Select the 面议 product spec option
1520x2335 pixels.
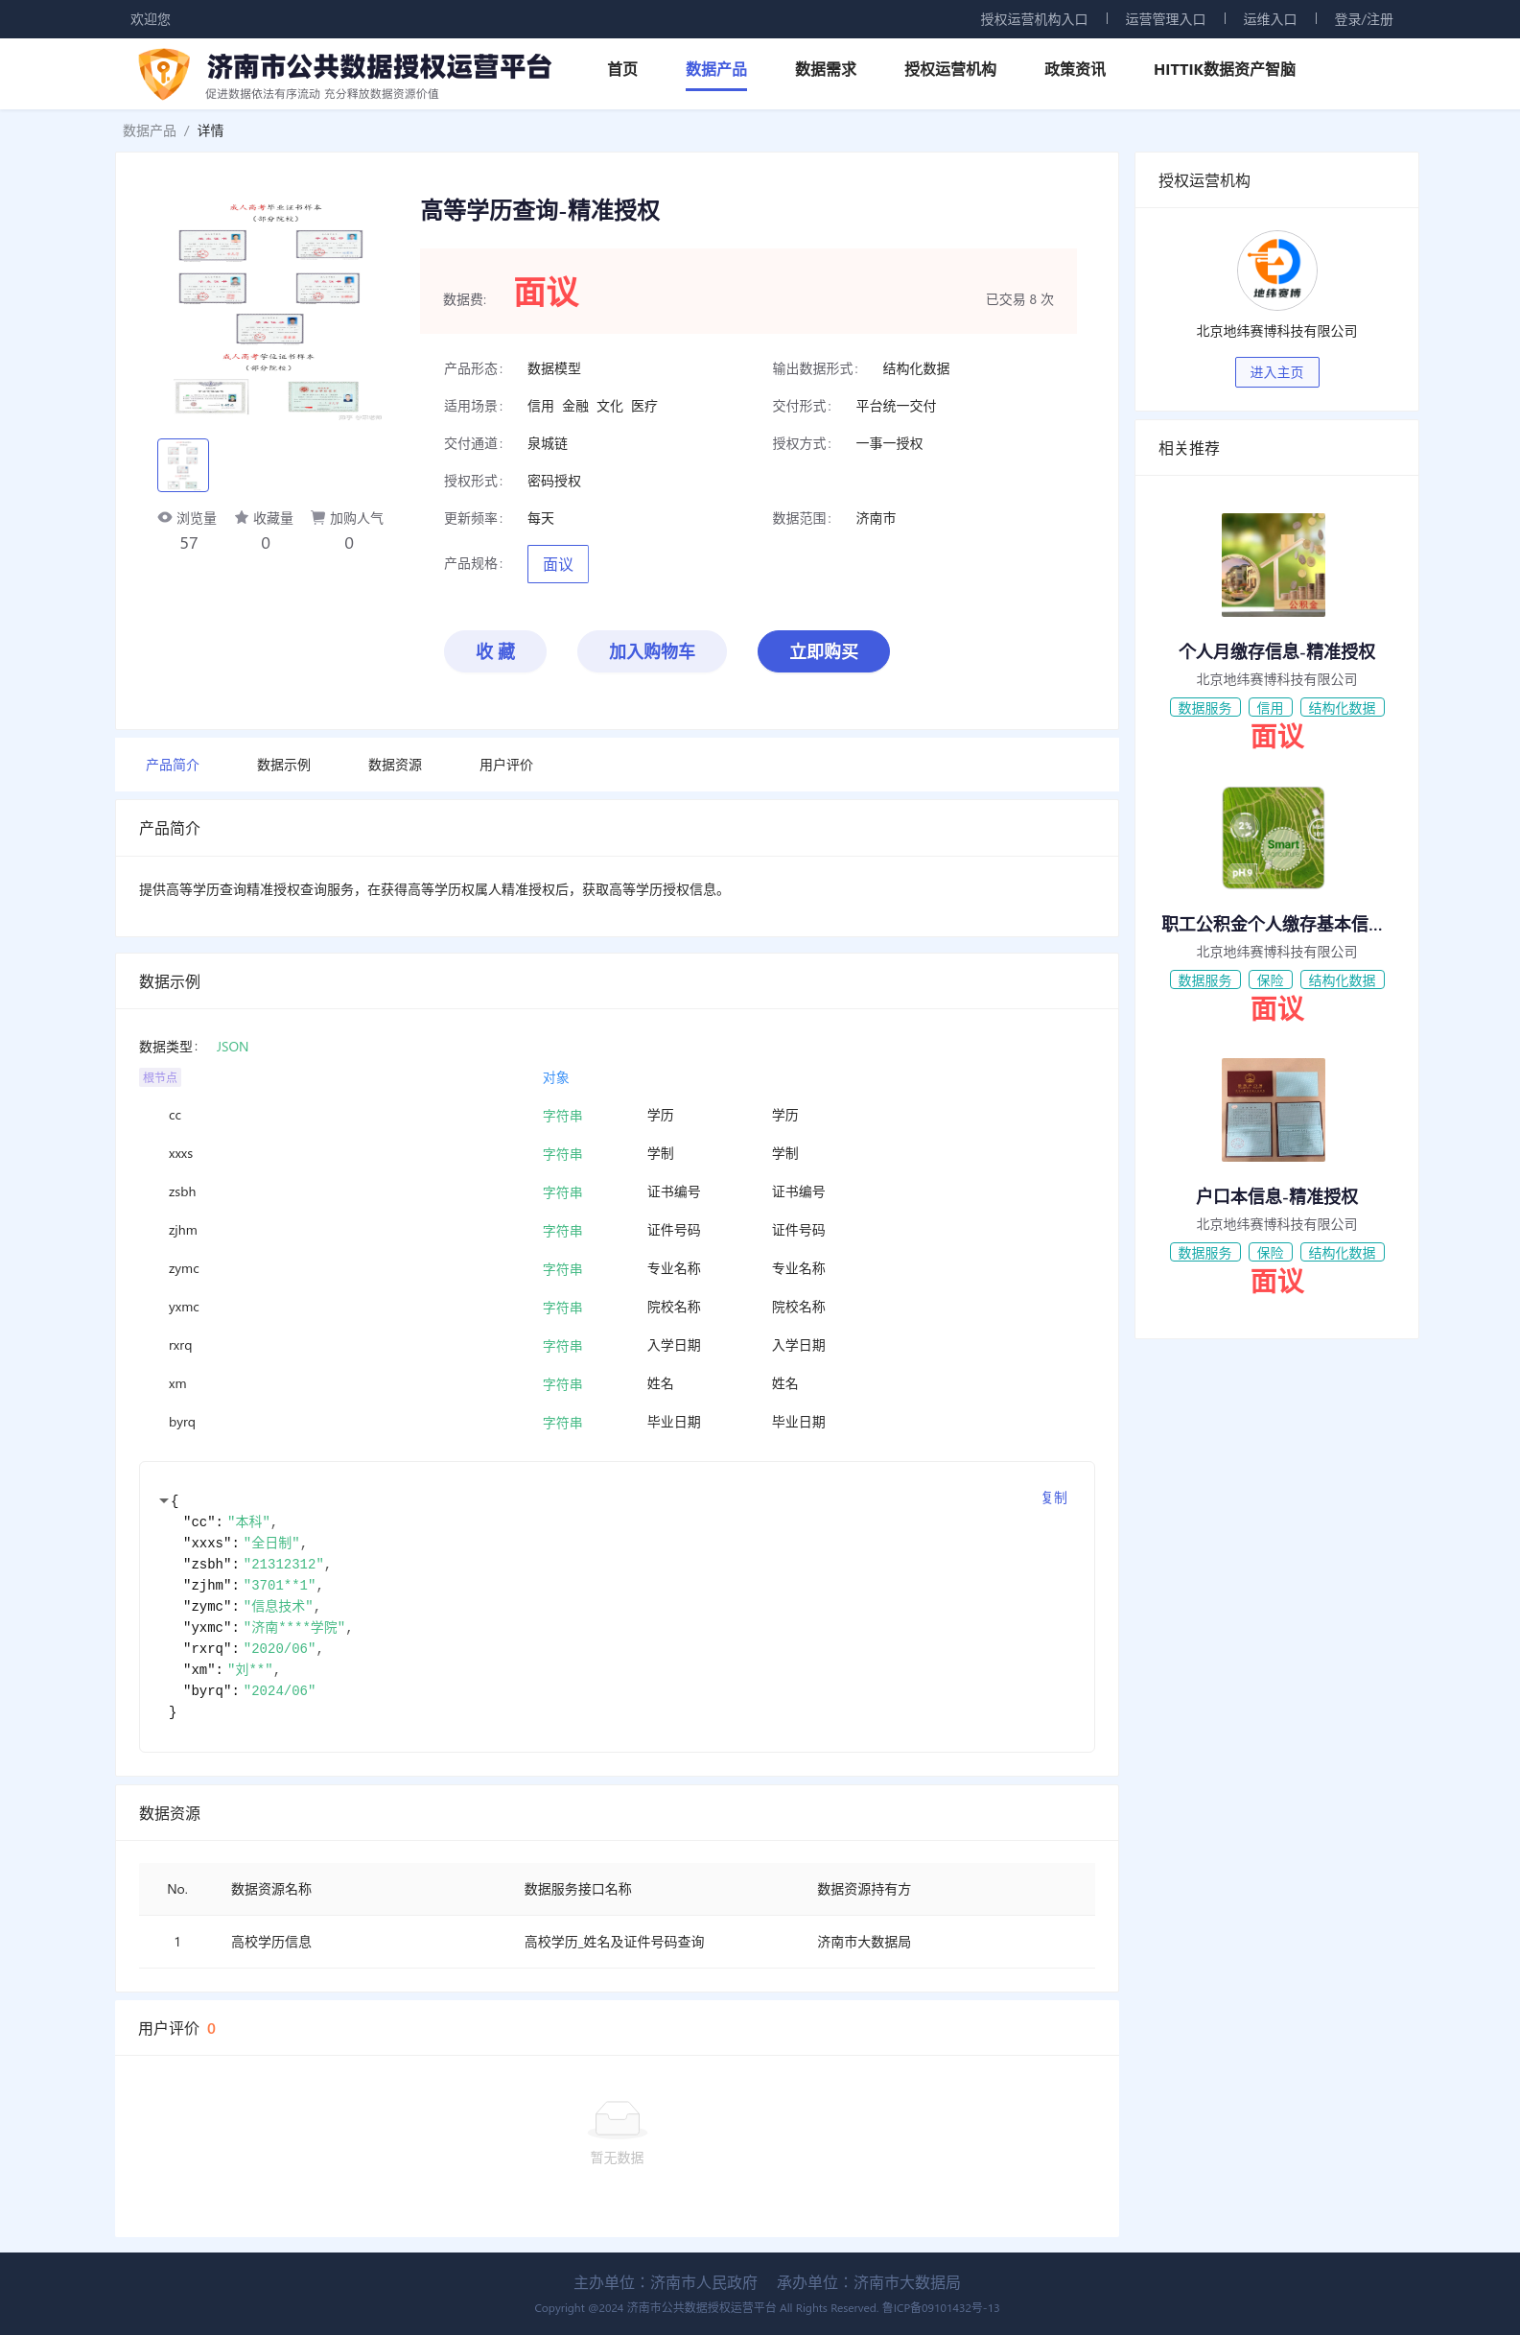[x=558, y=564]
